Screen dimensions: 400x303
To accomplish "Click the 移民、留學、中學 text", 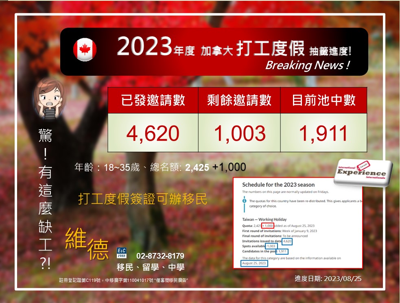I will coord(151,267).
